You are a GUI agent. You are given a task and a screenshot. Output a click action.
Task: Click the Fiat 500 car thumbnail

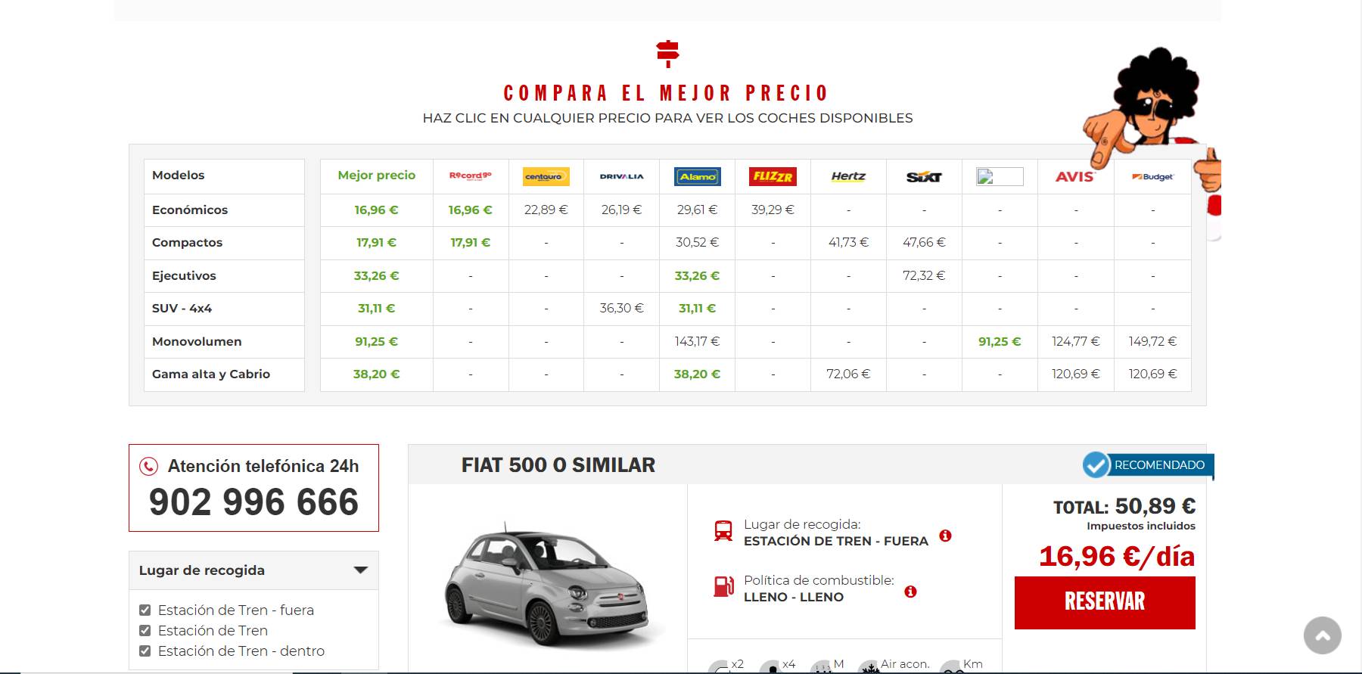547,584
